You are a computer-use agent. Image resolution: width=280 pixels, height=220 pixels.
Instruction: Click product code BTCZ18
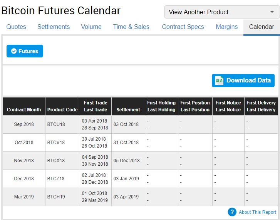[56, 178]
